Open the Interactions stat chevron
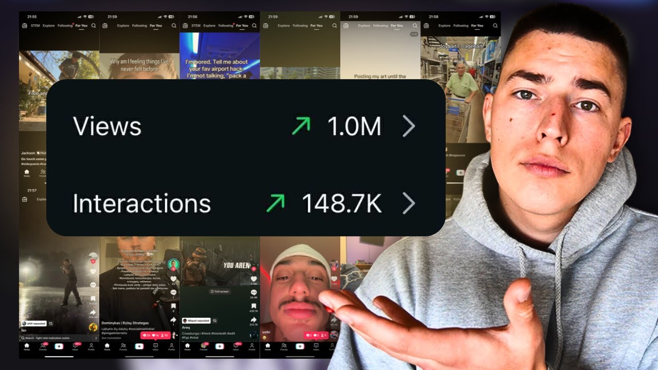 tap(409, 203)
